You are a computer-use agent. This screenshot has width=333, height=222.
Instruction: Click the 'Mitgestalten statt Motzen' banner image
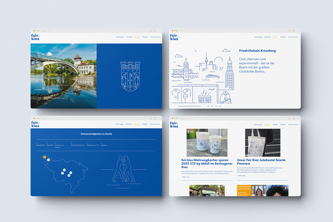(x=244, y=191)
